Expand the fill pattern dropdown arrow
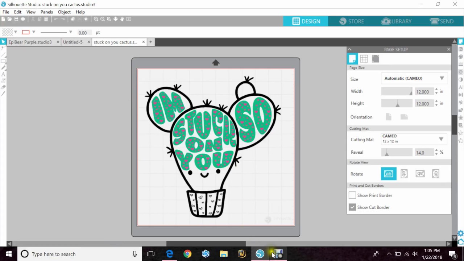Viewport: 464px width, 261px height. click(16, 32)
